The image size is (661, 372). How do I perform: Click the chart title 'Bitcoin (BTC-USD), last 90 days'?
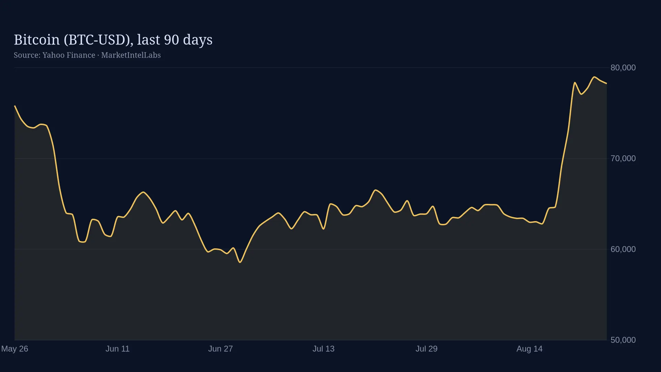(113, 40)
